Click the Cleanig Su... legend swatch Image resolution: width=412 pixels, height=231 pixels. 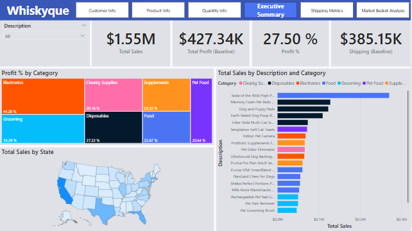point(241,83)
